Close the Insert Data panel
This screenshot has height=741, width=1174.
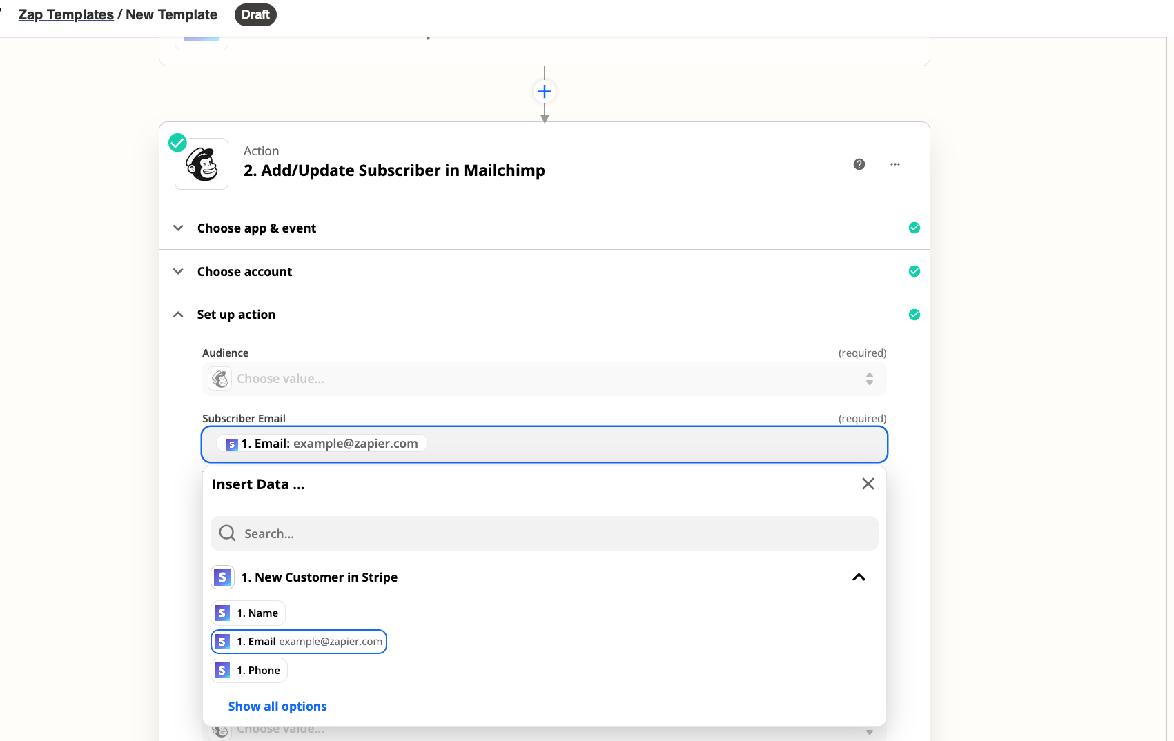point(868,484)
